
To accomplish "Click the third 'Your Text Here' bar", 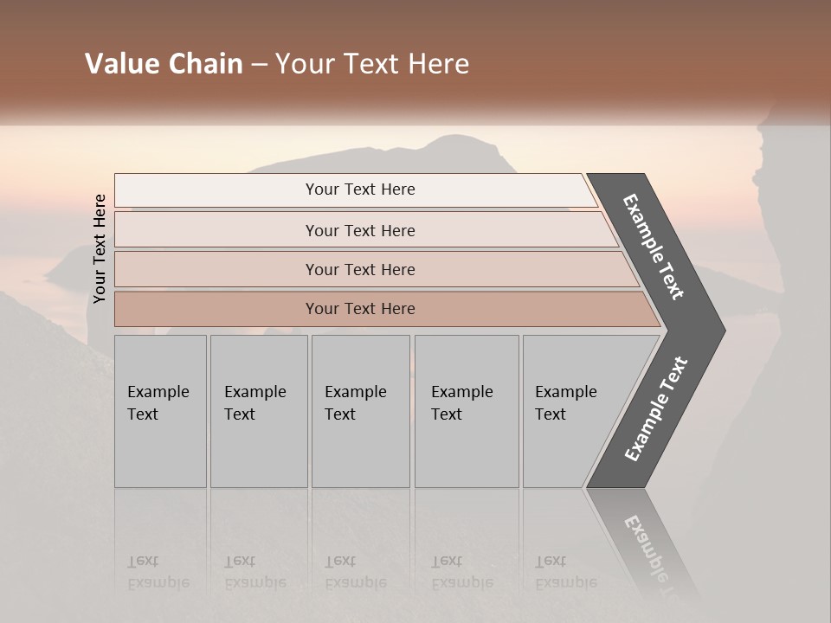I will point(377,269).
